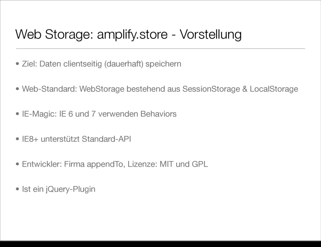Click the bullet dot before 'Ziel'
321x247 pixels.
click(18, 64)
